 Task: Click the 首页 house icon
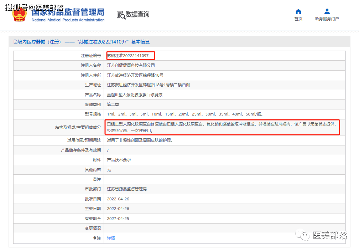click(298, 11)
